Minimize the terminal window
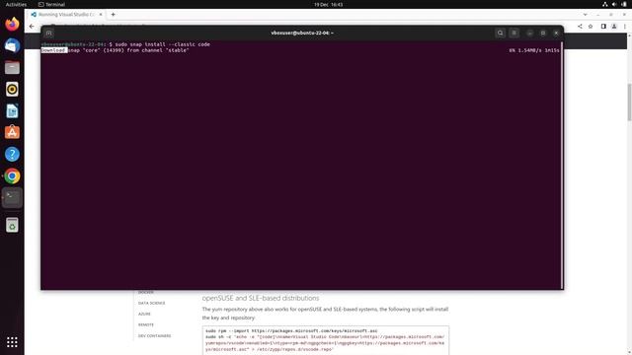 click(529, 33)
